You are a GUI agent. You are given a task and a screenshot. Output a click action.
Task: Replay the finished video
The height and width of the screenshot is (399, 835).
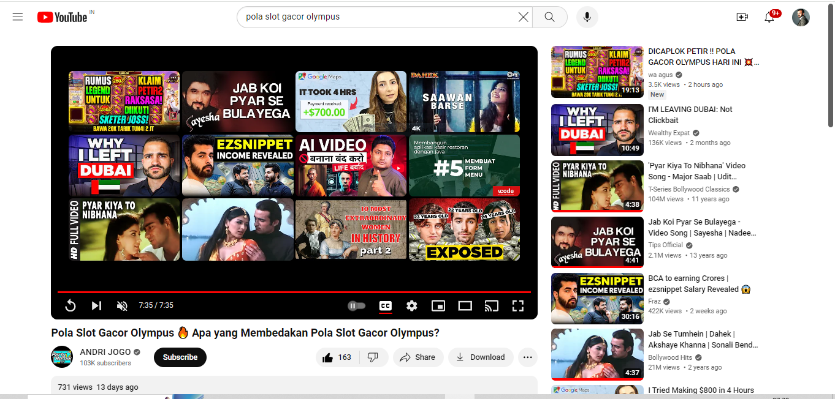[x=70, y=305]
